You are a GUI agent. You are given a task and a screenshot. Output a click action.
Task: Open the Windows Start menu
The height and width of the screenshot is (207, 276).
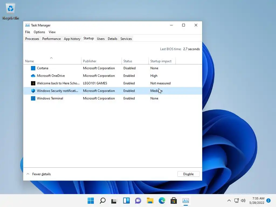coord(91,201)
